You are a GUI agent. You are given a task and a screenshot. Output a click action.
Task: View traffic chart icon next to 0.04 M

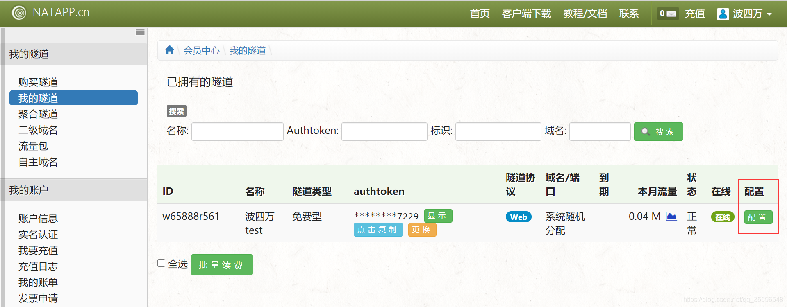pyautogui.click(x=671, y=217)
